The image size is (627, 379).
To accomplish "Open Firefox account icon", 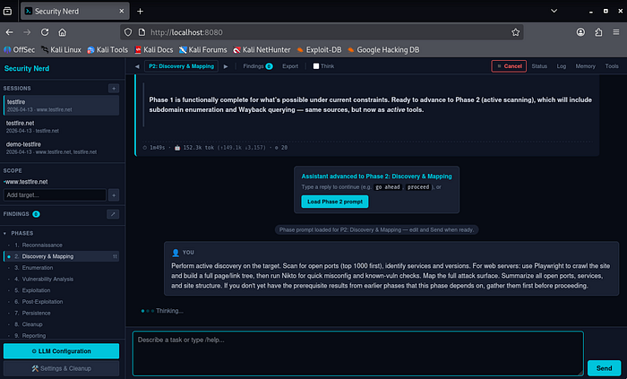I will [580, 32].
